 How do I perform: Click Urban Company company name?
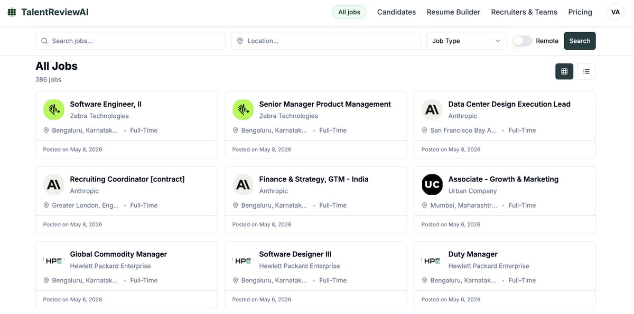click(x=473, y=191)
